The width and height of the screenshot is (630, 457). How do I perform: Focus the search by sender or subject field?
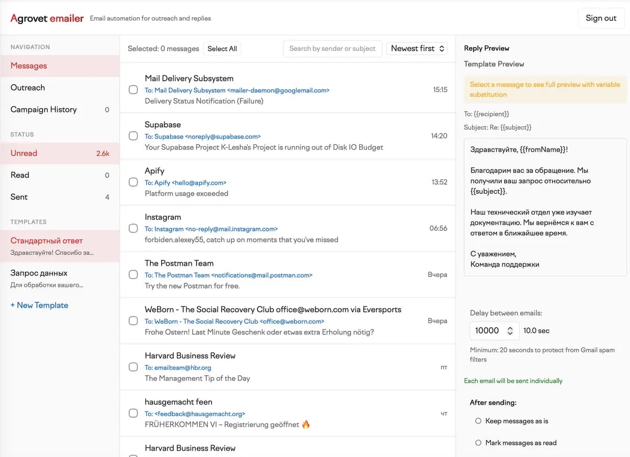coord(332,48)
